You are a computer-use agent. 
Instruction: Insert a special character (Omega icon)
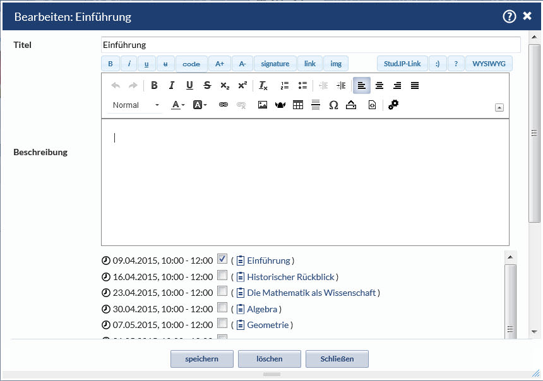click(333, 105)
